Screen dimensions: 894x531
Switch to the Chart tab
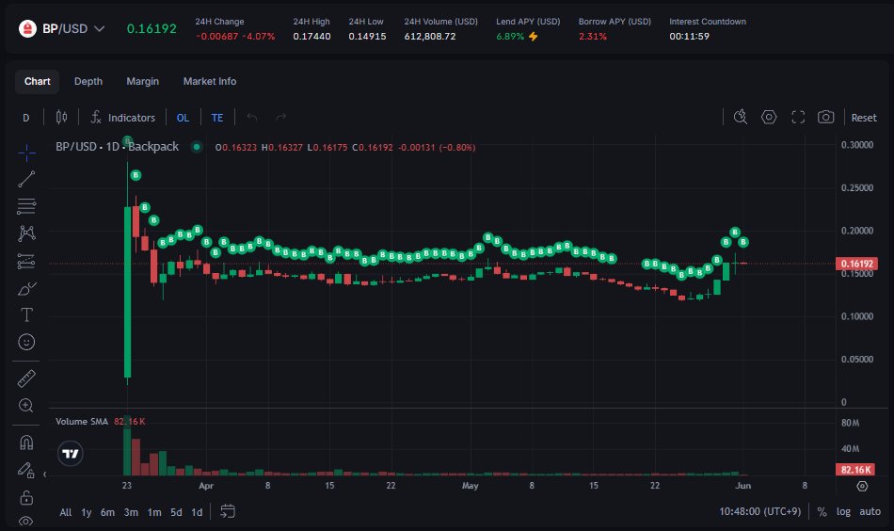tap(37, 82)
